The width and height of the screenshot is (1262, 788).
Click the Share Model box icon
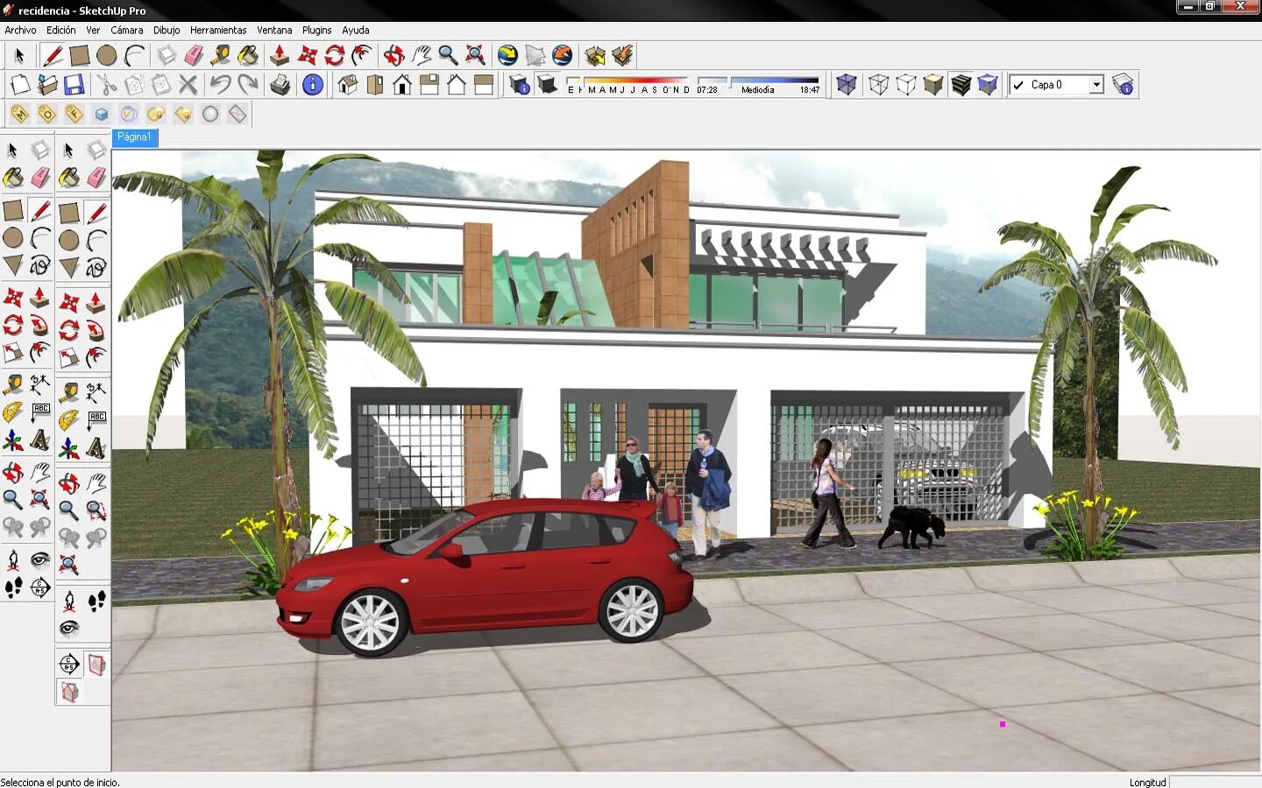622,56
